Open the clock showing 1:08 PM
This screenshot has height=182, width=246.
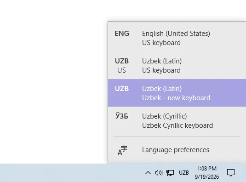click(207, 173)
